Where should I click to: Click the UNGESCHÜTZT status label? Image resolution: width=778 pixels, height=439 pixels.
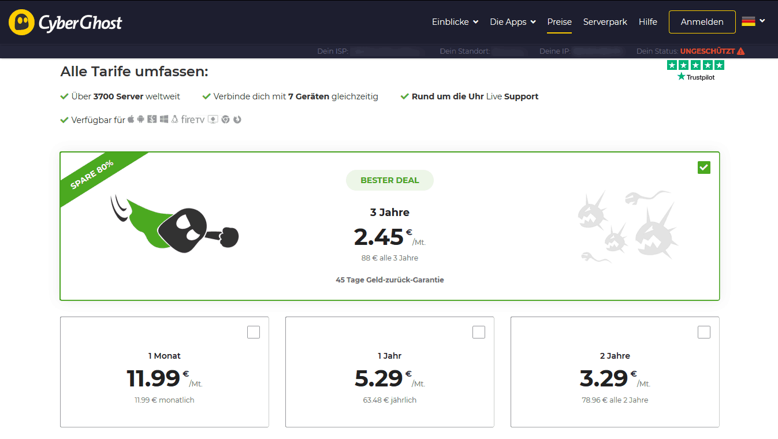pyautogui.click(x=708, y=51)
